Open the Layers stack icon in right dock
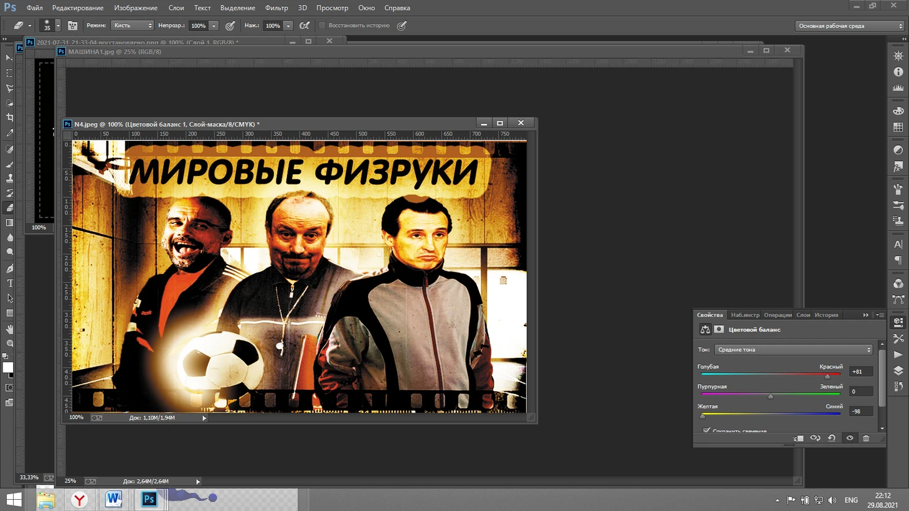The image size is (909, 511). [x=898, y=370]
